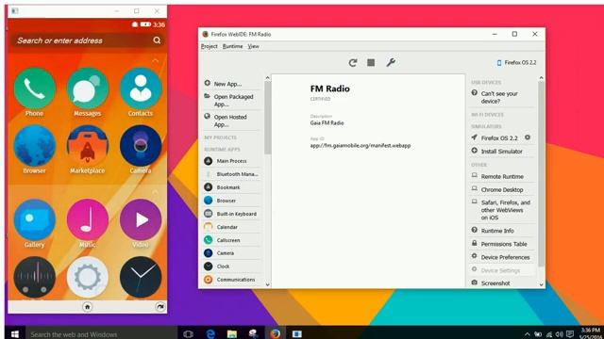Select the Built-in Keyboard runtime app

pyautogui.click(x=231, y=214)
